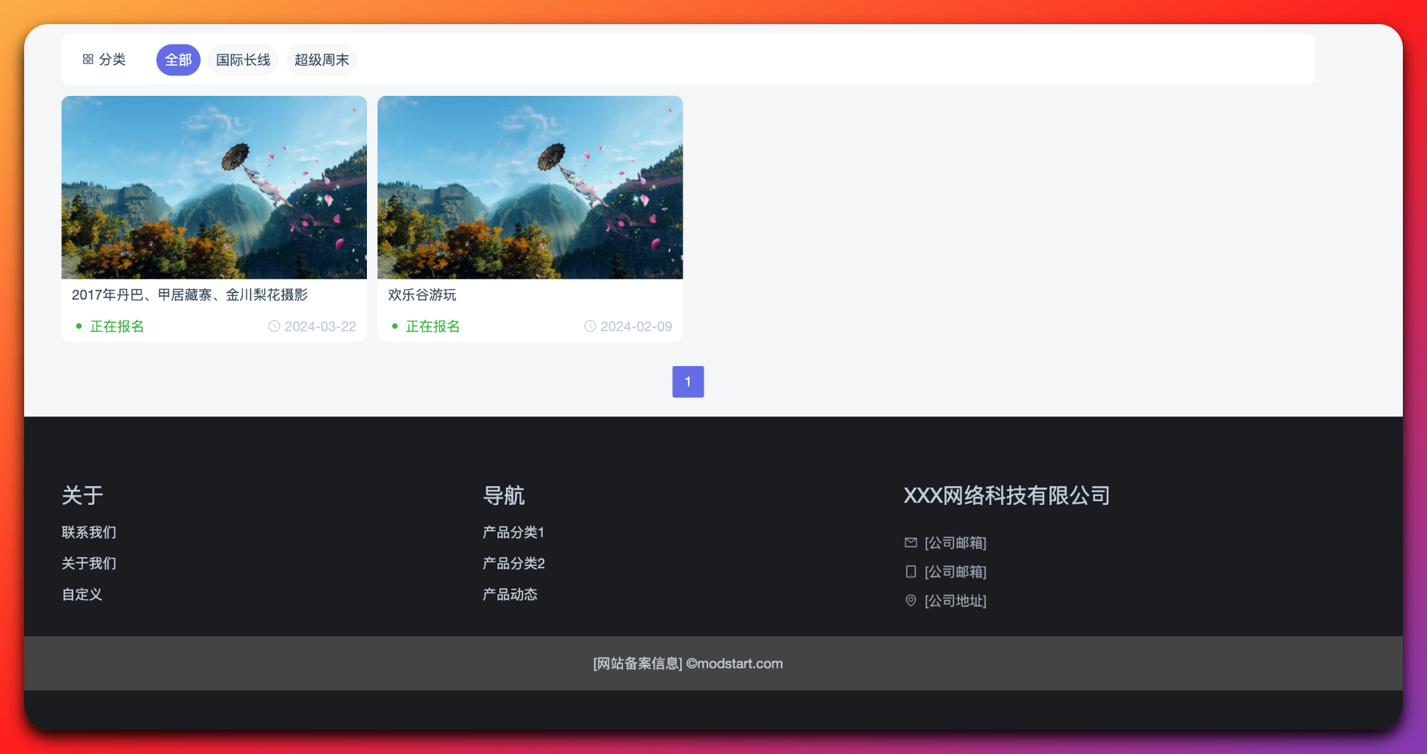Go to page 1 in pagination
The height and width of the screenshot is (754, 1427).
(688, 382)
